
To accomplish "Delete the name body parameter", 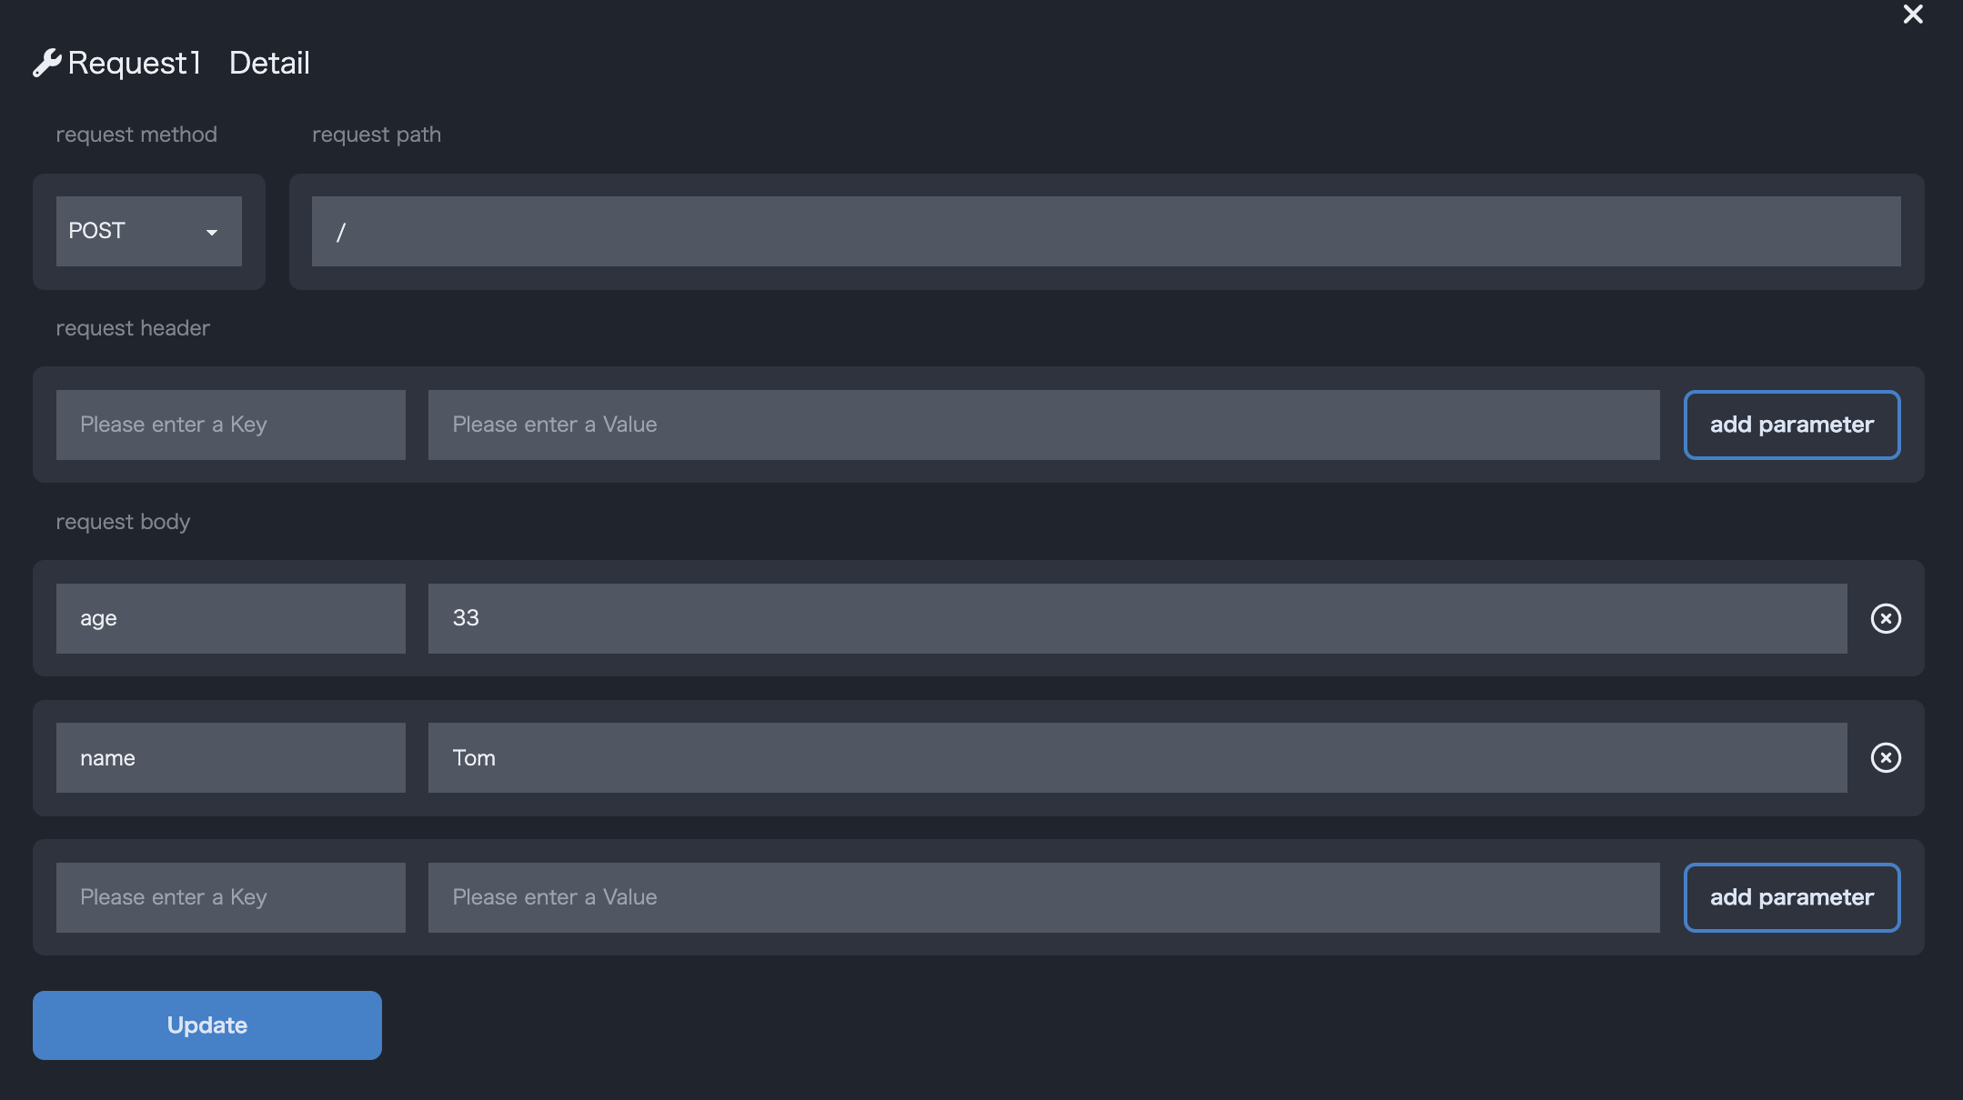I will click(x=1886, y=758).
